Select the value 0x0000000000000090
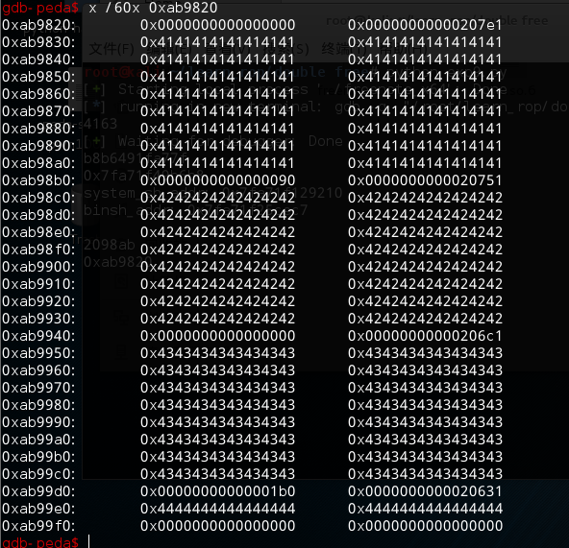 [218, 180]
